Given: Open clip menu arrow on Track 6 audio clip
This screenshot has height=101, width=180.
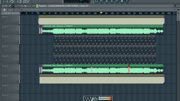Looking at the screenshot, I should [43, 65].
